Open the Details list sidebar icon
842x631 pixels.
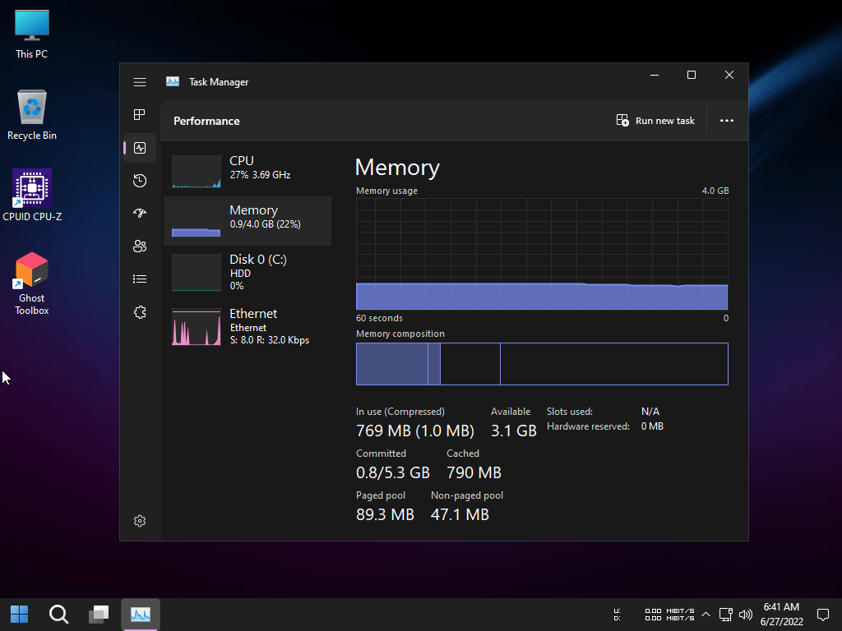coord(140,279)
